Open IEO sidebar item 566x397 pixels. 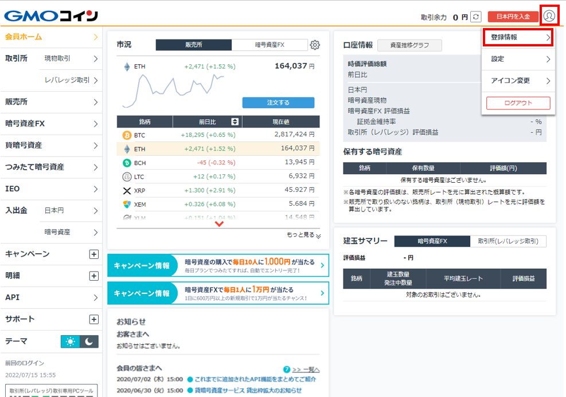(x=51, y=189)
